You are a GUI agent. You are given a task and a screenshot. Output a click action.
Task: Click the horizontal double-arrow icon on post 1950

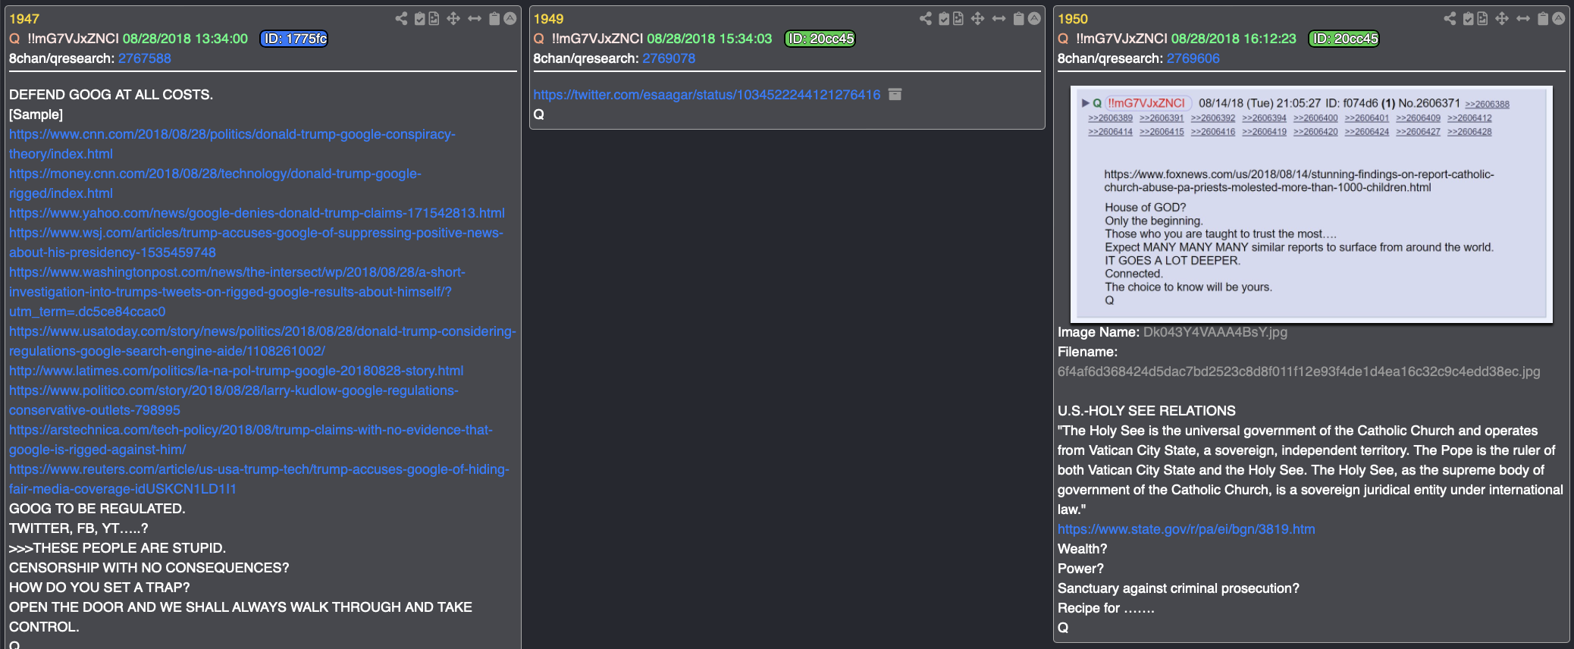tap(1523, 19)
